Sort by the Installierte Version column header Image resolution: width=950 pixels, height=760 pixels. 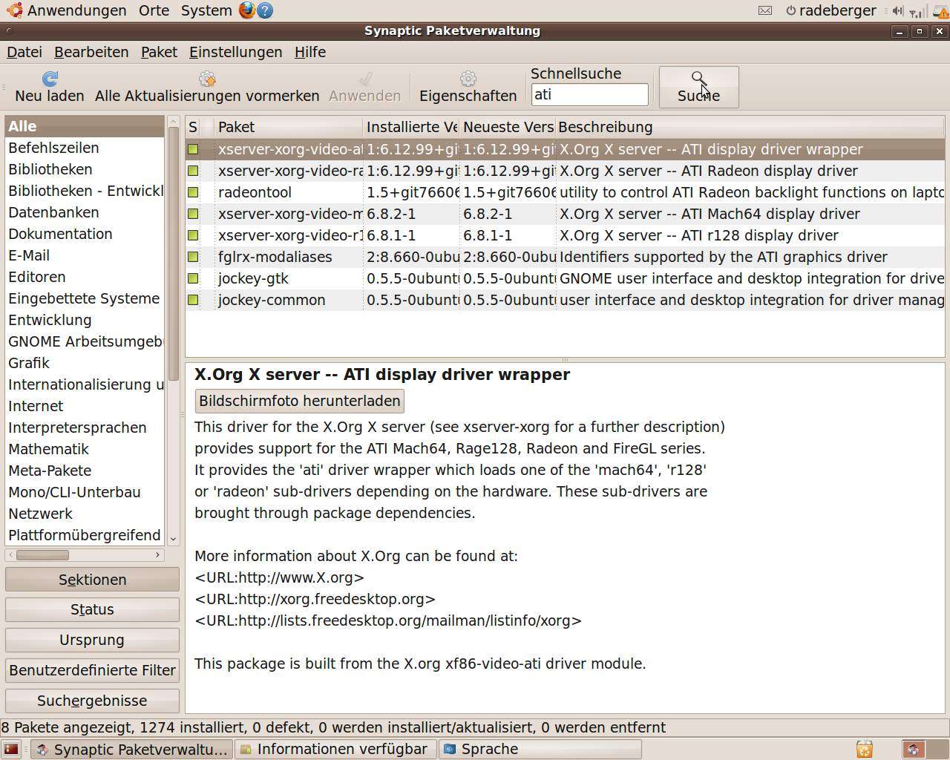[x=412, y=127]
